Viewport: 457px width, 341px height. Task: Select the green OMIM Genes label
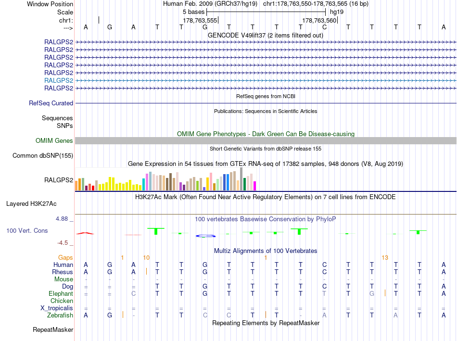click(54, 141)
